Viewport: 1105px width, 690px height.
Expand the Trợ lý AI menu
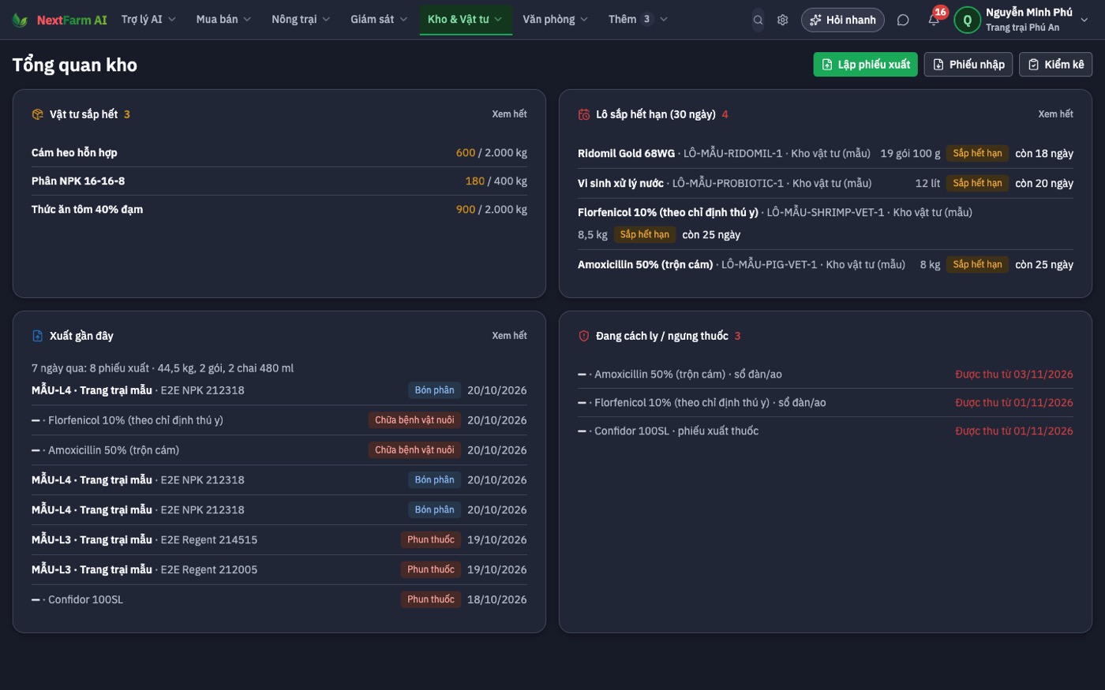[148, 19]
